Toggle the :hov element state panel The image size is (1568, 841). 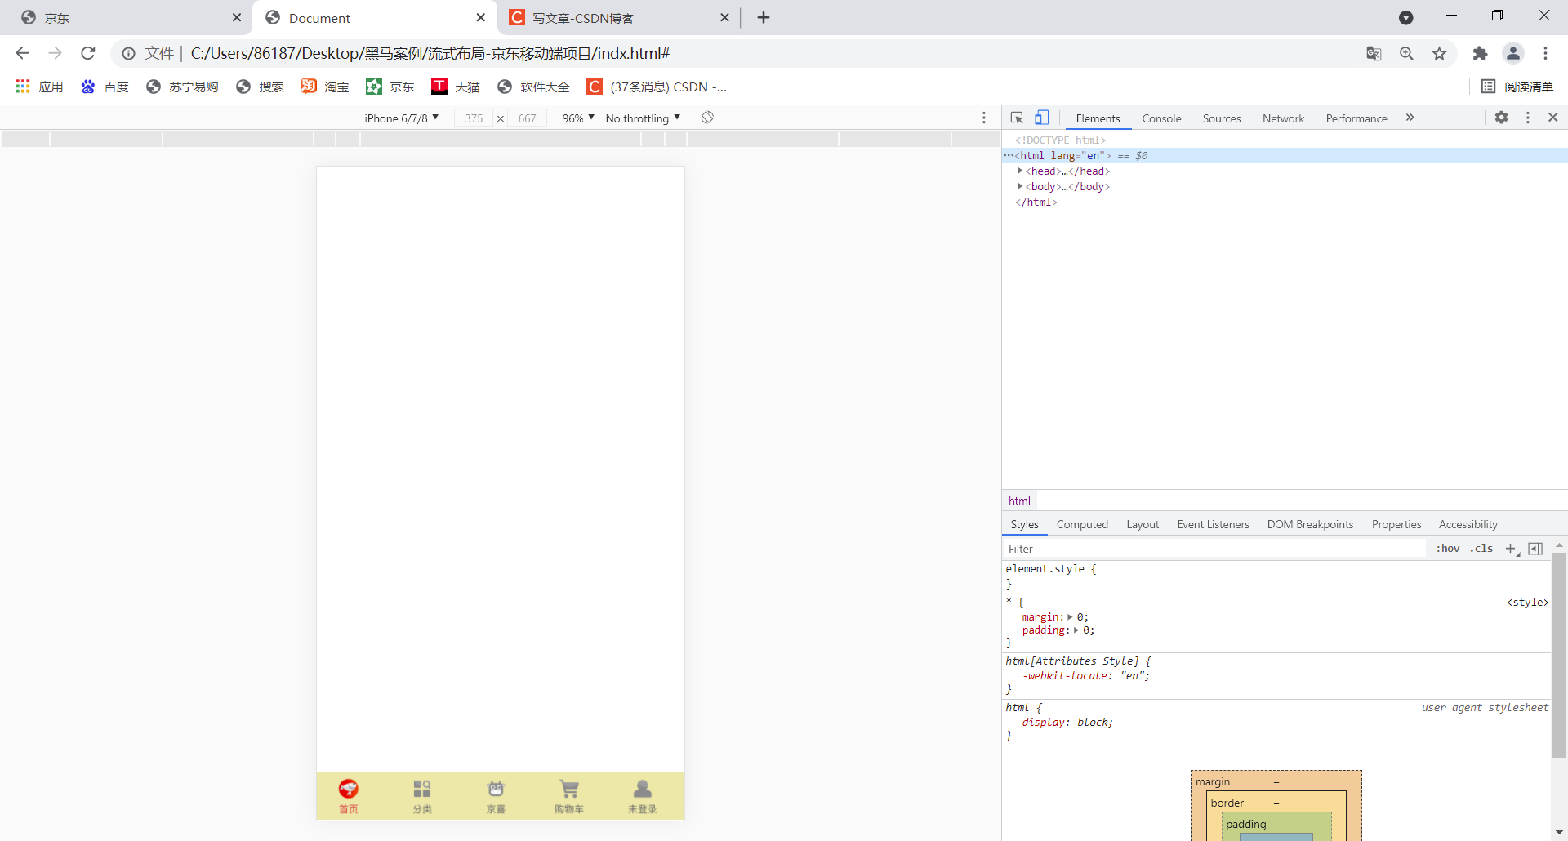tap(1448, 549)
